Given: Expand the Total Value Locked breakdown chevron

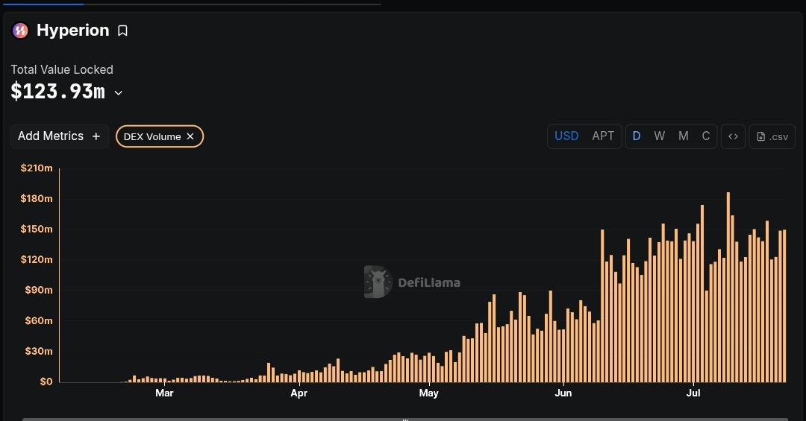Looking at the screenshot, I should click(x=118, y=93).
